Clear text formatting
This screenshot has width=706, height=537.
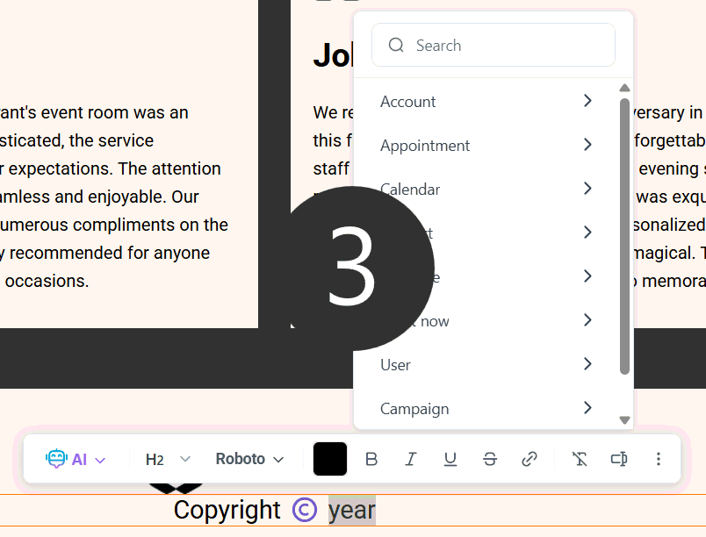580,459
